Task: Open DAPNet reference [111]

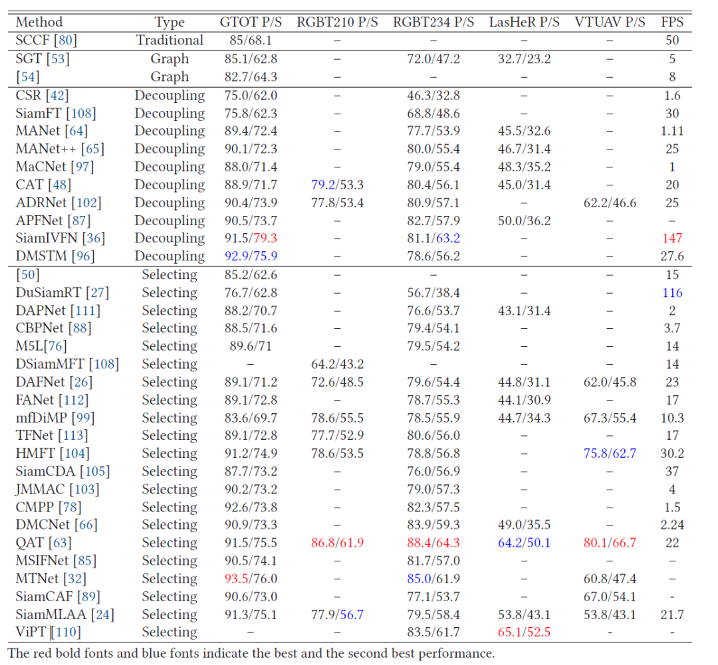Action: [85, 310]
